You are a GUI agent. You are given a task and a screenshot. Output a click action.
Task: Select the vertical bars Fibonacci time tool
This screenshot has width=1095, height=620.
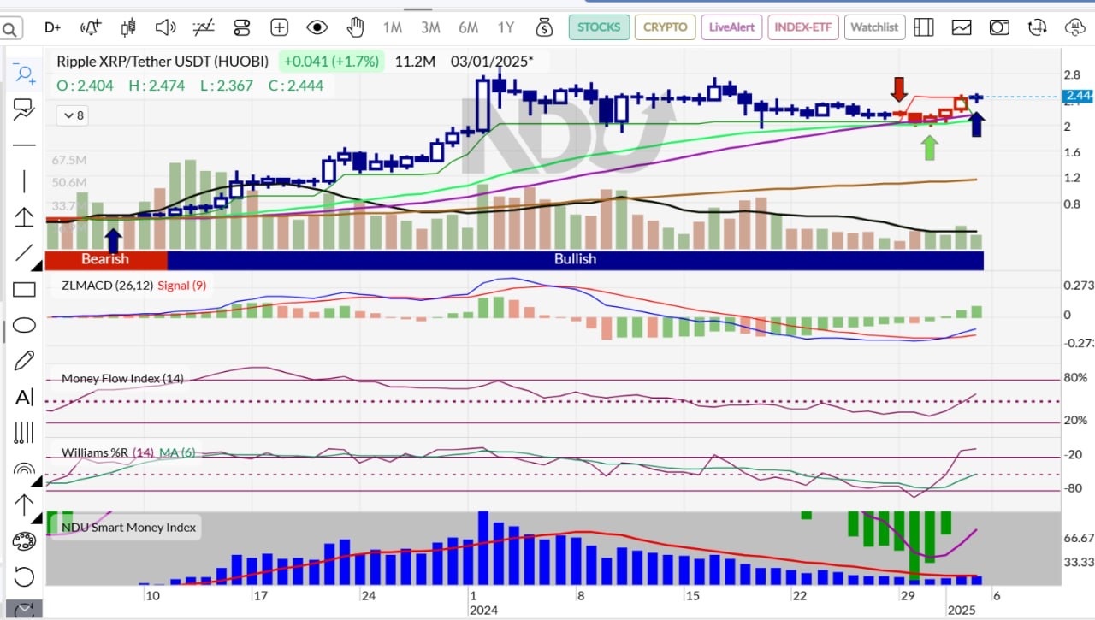point(24,433)
